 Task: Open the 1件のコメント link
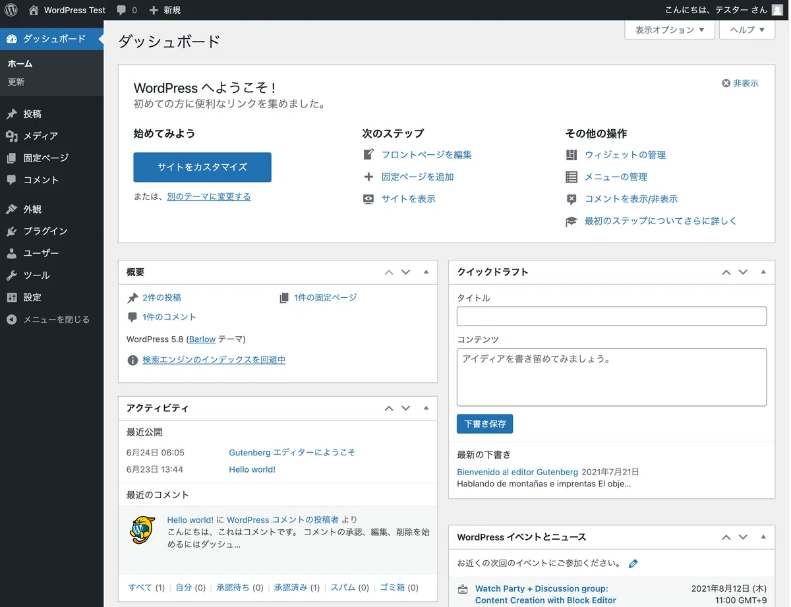169,317
